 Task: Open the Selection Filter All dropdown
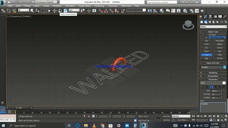24,10
